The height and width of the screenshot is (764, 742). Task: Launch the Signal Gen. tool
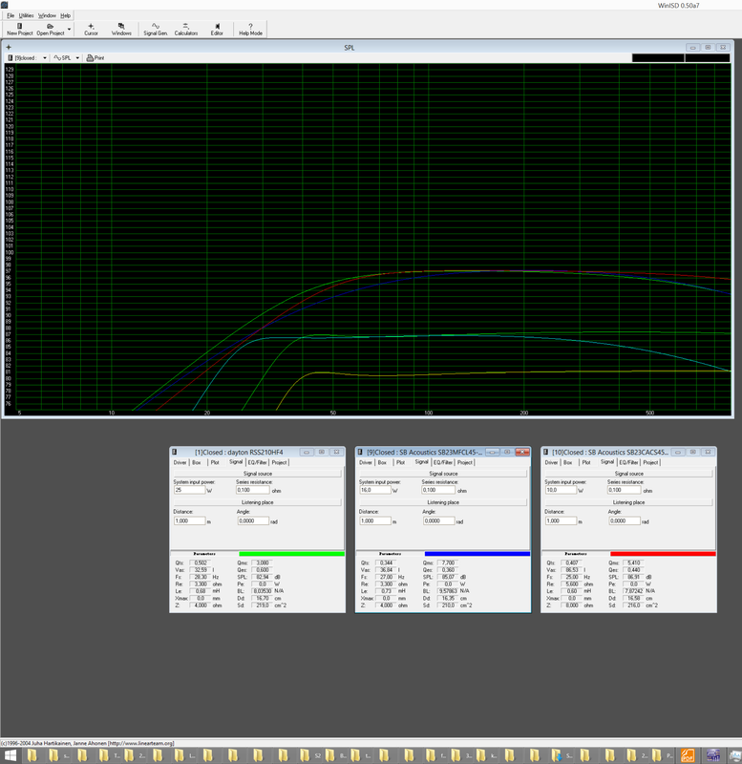[x=155, y=30]
